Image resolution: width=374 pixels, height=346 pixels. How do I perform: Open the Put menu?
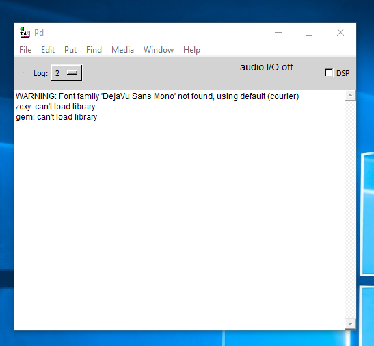(70, 50)
